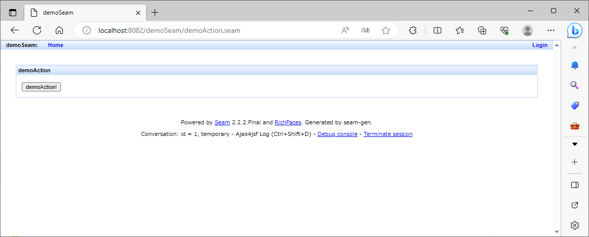Viewport: 589px width, 237px height.
Task: Click the address bar URL field
Action: (x=213, y=30)
